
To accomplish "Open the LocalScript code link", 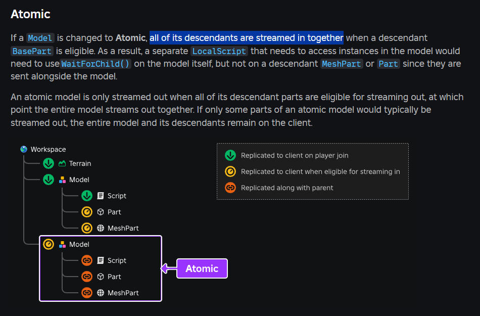I will pos(219,51).
